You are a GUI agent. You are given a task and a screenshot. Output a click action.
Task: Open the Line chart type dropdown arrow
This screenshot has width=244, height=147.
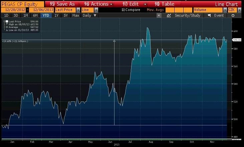pyautogui.click(x=96, y=10)
